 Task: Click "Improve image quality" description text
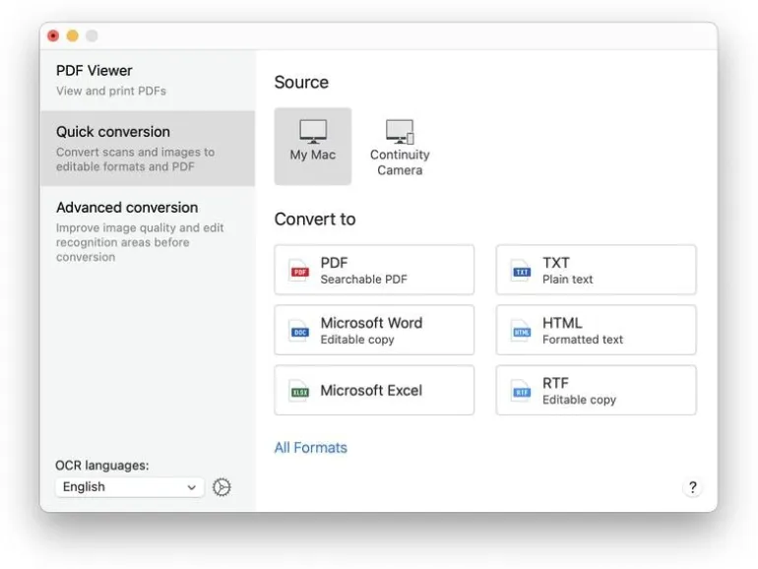click(140, 242)
